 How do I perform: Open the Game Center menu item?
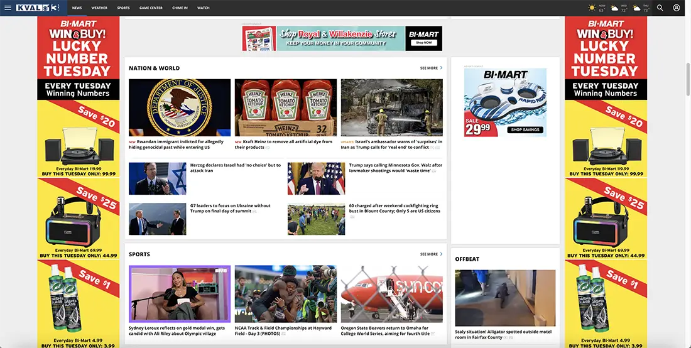click(x=151, y=8)
